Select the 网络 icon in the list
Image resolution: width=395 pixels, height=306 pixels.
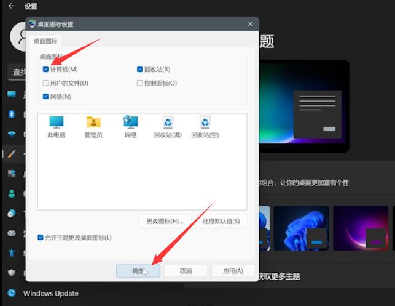pos(130,127)
